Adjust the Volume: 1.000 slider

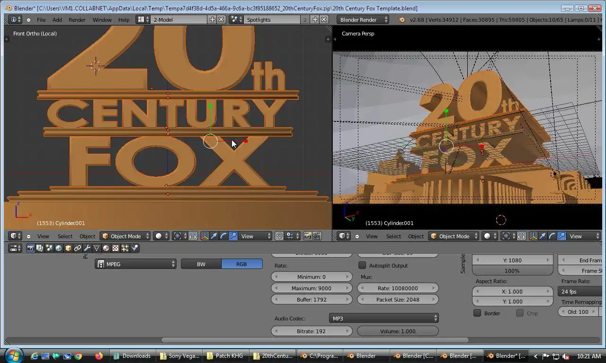(398, 331)
